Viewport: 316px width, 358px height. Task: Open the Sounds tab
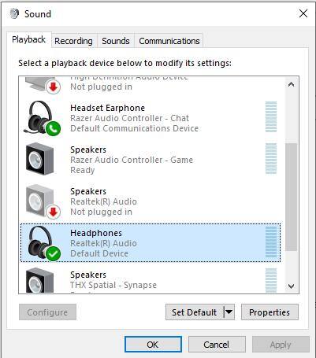click(116, 41)
